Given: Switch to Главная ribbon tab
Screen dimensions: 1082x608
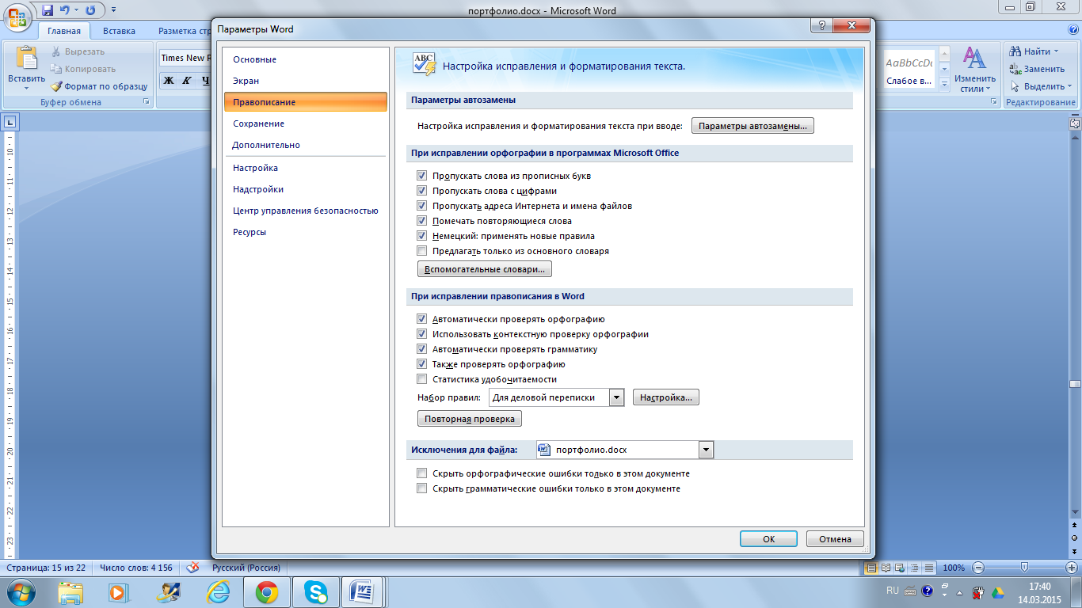Looking at the screenshot, I should click(x=64, y=31).
